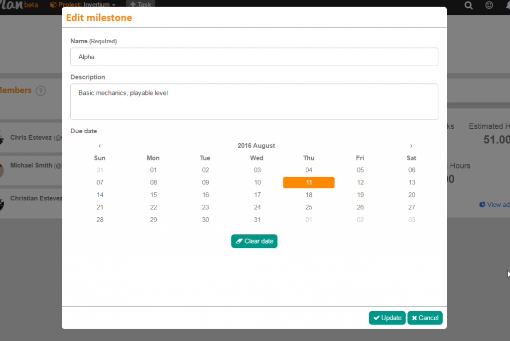Click Chris Estevez's avatar
This screenshot has height=341, width=510.
point(1,138)
